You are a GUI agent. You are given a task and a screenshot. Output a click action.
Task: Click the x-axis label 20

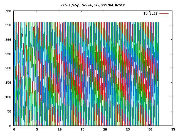click(x=105, y=129)
